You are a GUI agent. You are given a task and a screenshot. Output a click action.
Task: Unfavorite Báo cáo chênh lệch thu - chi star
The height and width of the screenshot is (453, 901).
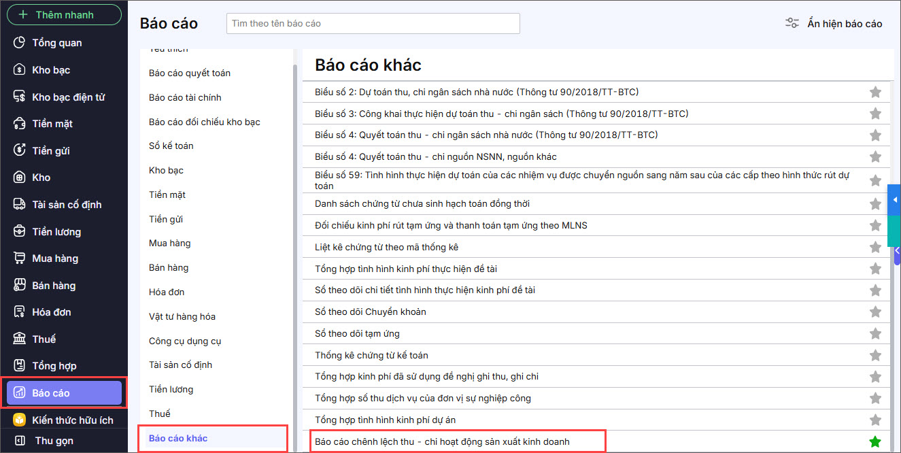tap(875, 441)
